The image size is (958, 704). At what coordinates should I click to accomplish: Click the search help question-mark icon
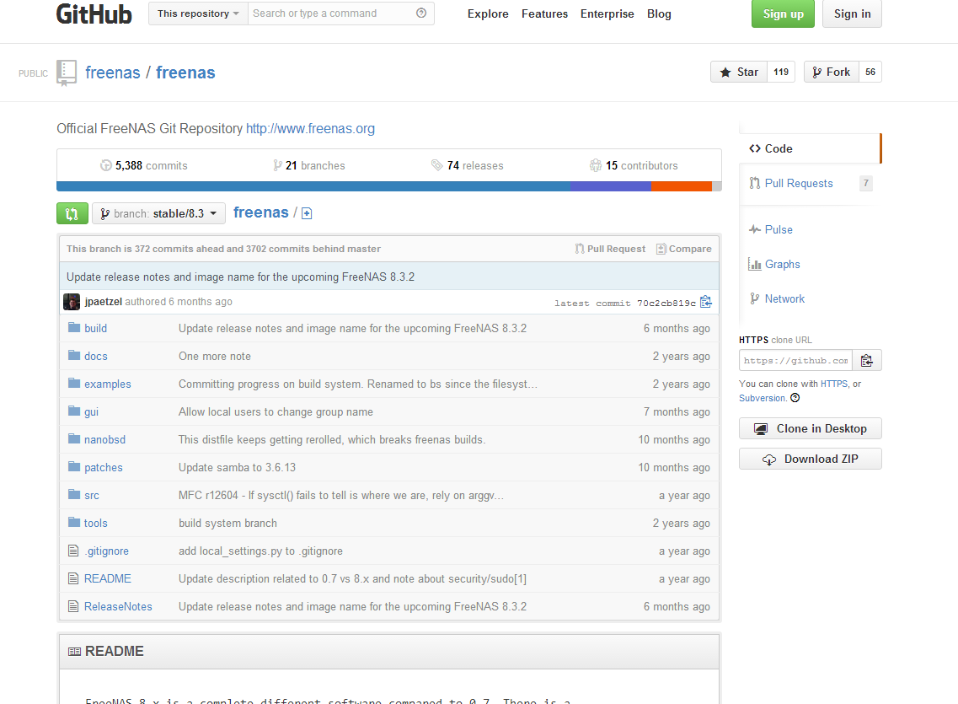click(x=421, y=13)
